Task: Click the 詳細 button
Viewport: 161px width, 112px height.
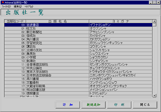Action: (x=68, y=105)
